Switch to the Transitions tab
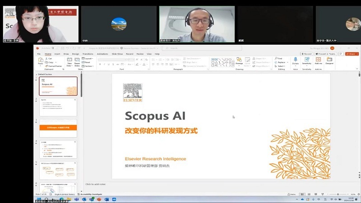 88,54
